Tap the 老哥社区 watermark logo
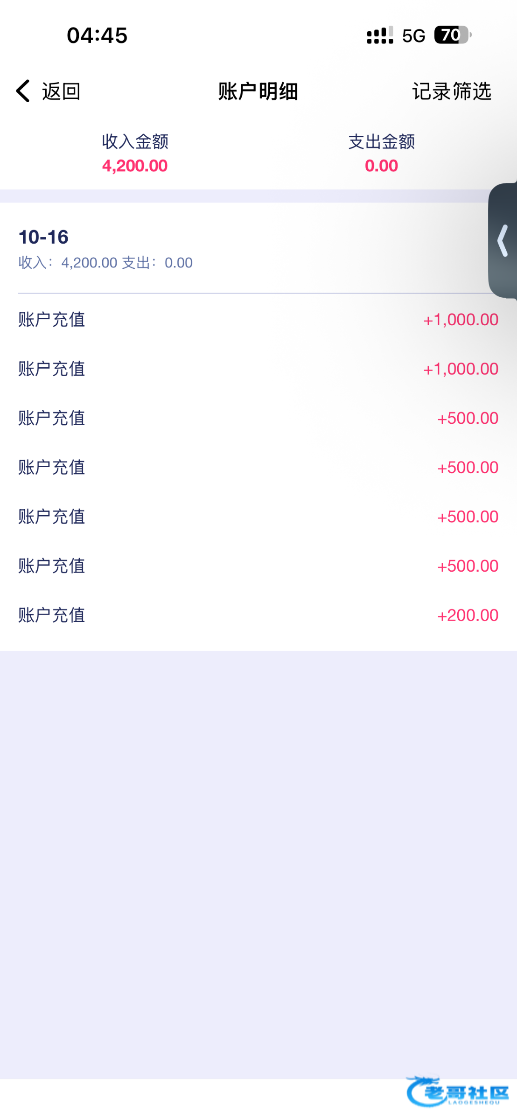Screen dimensions: 517x1120 [457, 1092]
